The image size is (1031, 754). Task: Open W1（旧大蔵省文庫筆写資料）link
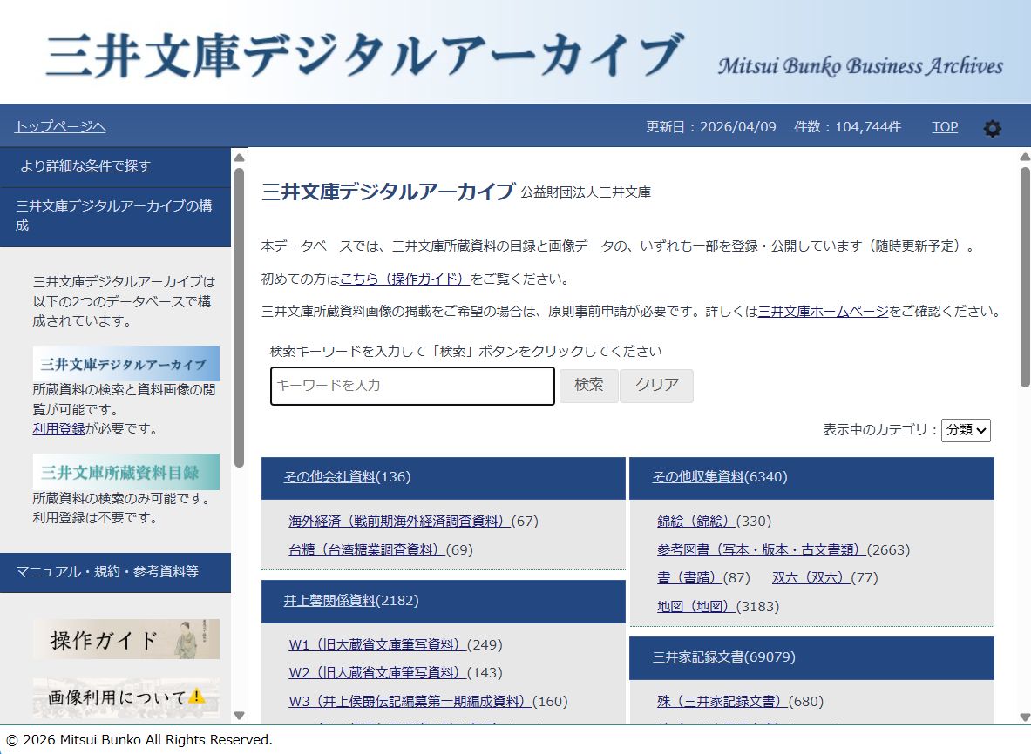click(x=377, y=644)
